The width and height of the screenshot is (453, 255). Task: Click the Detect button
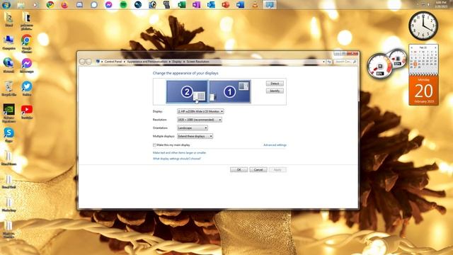275,84
